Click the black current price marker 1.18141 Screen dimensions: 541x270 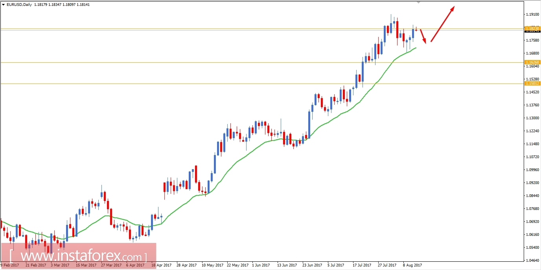point(532,31)
